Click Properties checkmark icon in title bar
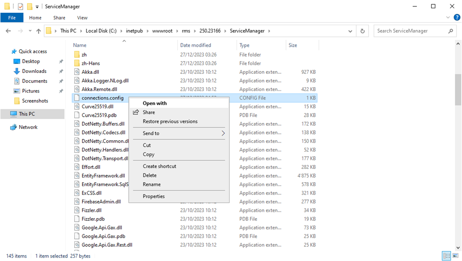This screenshot has width=462, height=261. click(20, 6)
